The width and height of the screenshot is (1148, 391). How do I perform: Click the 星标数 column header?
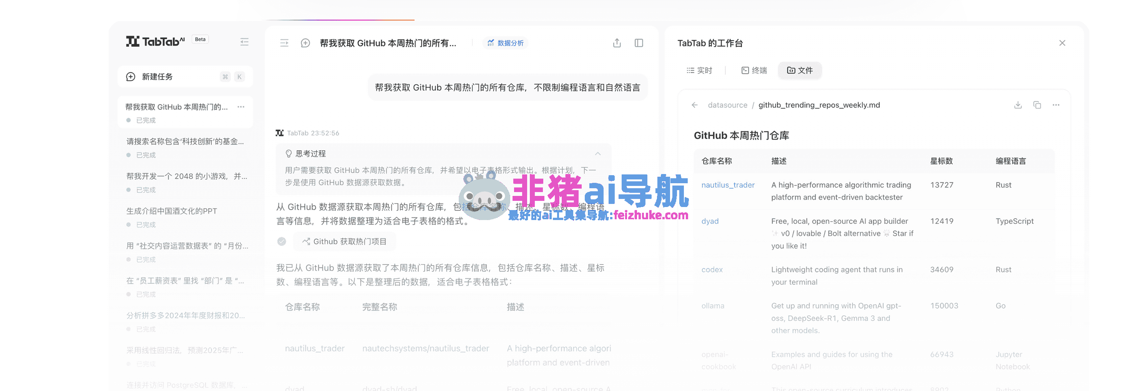coord(941,161)
